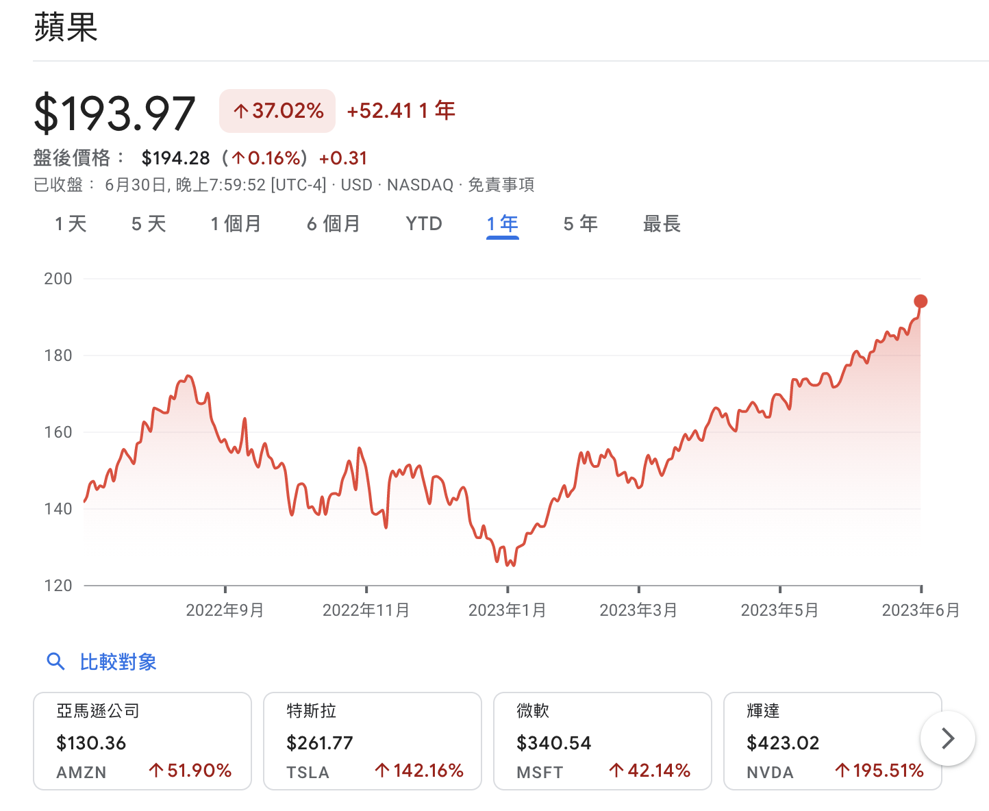Click the next arrow in the comparison carousel
The height and width of the screenshot is (811, 989).
[948, 738]
